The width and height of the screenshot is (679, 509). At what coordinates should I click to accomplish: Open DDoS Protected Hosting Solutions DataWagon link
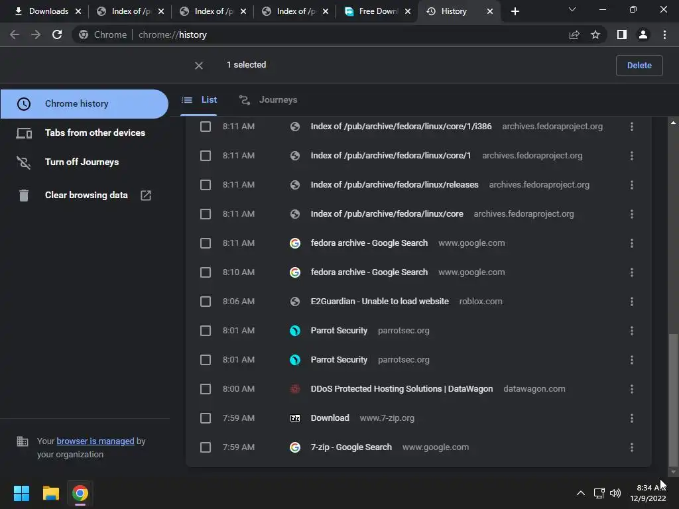click(x=401, y=388)
